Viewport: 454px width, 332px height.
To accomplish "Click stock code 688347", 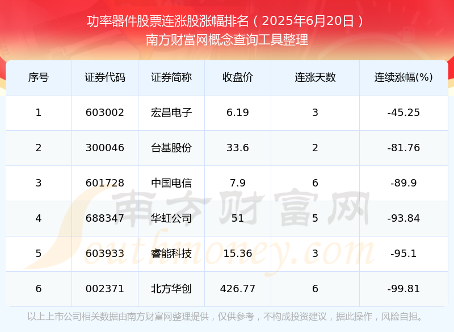I will pos(105,218).
